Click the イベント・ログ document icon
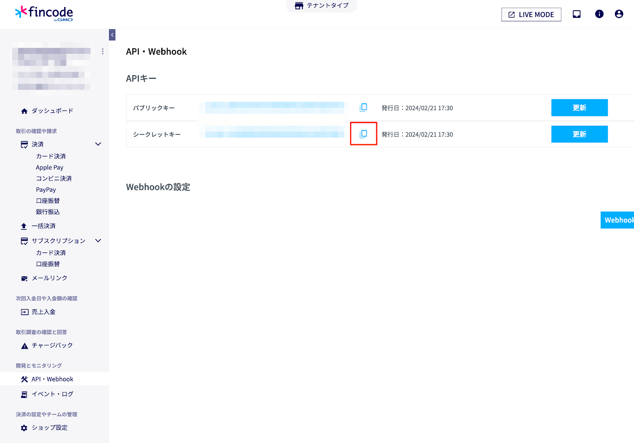634x443 pixels. 24,394
